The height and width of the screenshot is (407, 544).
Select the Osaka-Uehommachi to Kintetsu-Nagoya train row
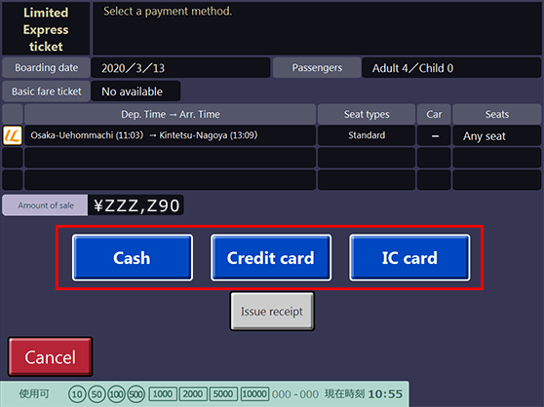pyautogui.click(x=272, y=135)
